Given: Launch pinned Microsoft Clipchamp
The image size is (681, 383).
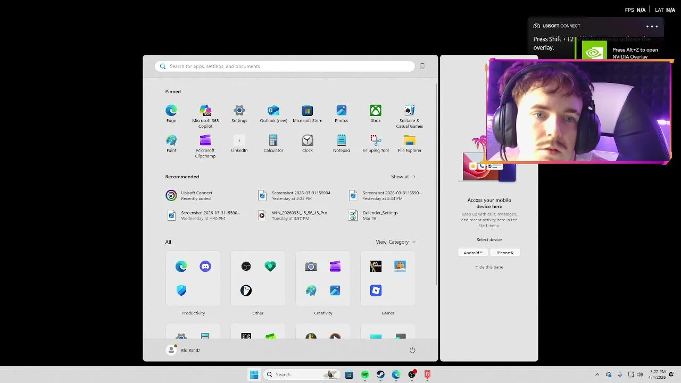Looking at the screenshot, I should point(205,146).
